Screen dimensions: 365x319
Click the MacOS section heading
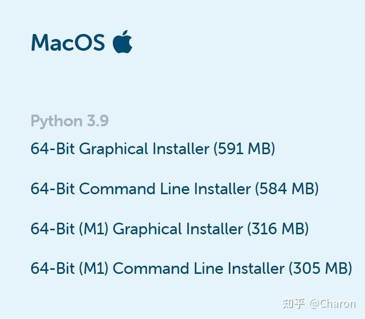tap(68, 43)
